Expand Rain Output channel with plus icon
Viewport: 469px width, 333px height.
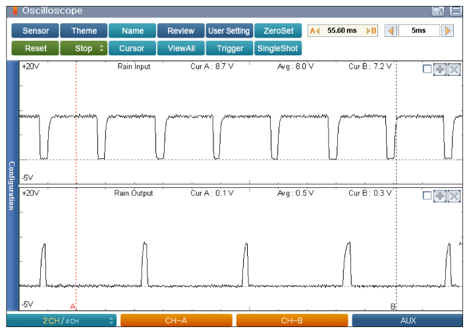(x=440, y=196)
